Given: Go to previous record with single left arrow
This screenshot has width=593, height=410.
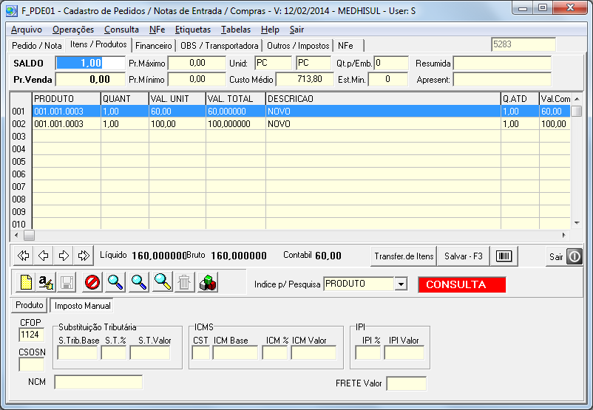Looking at the screenshot, I should click(43, 256).
